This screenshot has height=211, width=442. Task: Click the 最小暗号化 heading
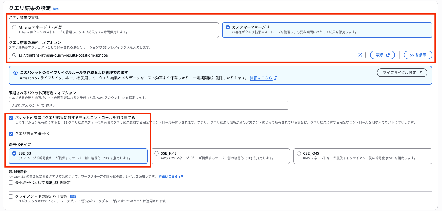tap(18, 172)
